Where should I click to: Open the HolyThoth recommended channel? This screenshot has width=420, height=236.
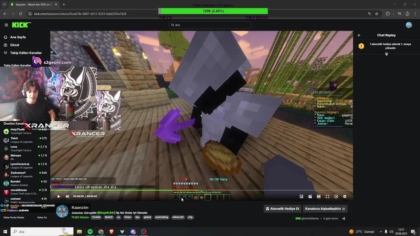click(25, 131)
